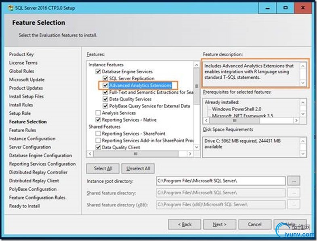317x241 pixels.
Task: Toggle Advanced Analytics Extensions checkbox
Action: pos(105,85)
